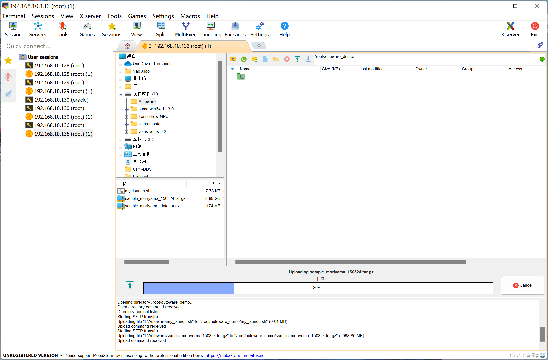Open the X server menu
This screenshot has width=548, height=360.
pyautogui.click(x=90, y=16)
